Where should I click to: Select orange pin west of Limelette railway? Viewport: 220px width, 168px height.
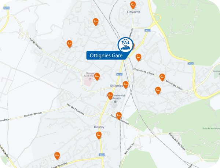point(96,22)
